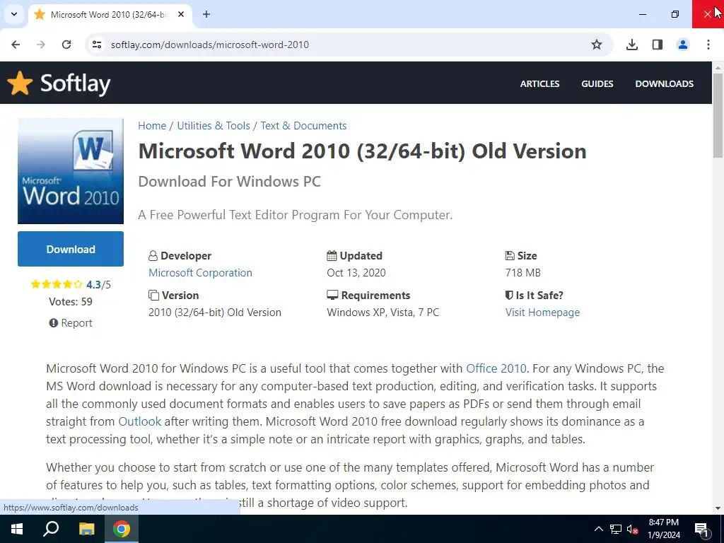Click the Is It Safe shield icon
Screen dimensions: 724x543
pyautogui.click(x=509, y=295)
